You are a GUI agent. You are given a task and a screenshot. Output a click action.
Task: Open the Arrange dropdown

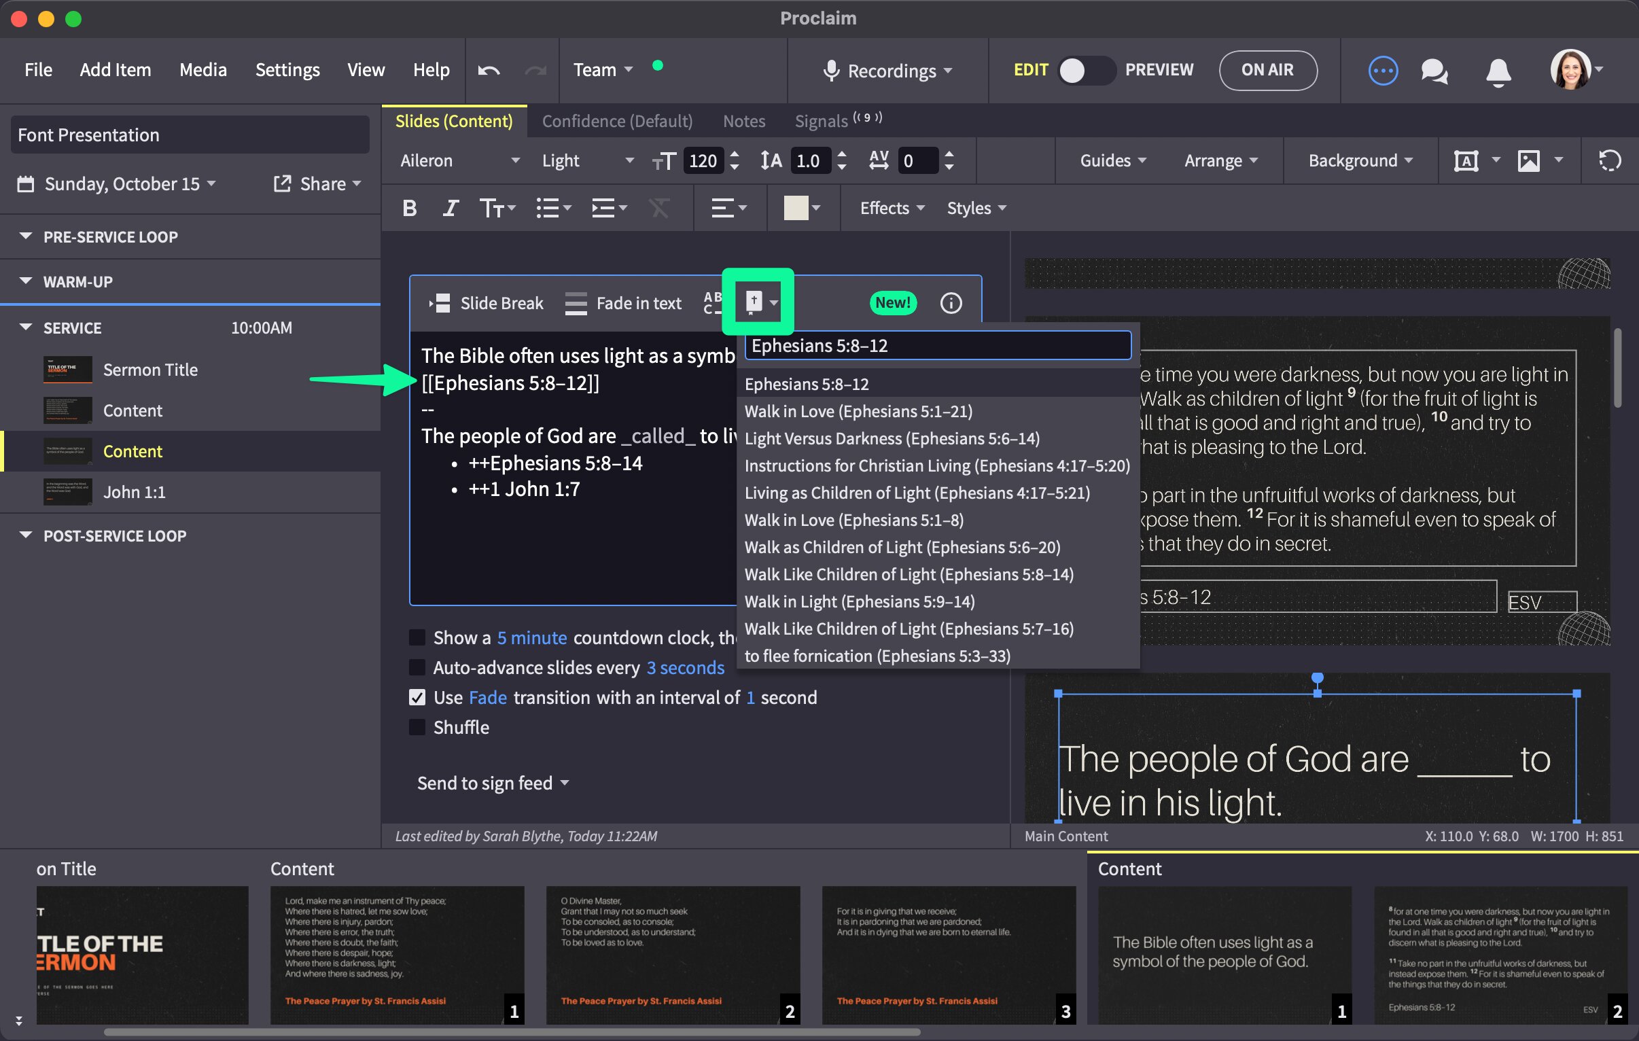(x=1221, y=161)
